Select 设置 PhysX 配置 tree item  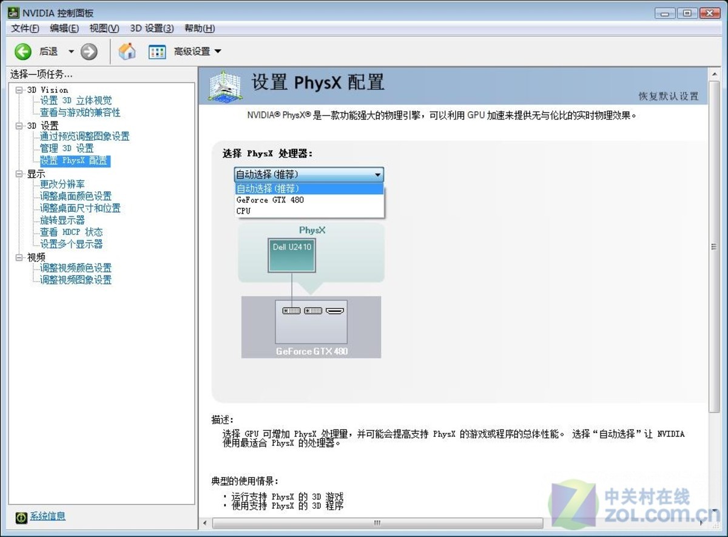pos(75,161)
